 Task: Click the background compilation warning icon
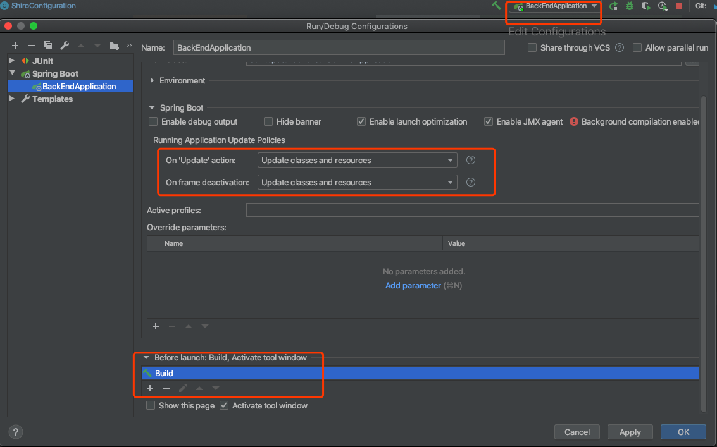(x=573, y=121)
